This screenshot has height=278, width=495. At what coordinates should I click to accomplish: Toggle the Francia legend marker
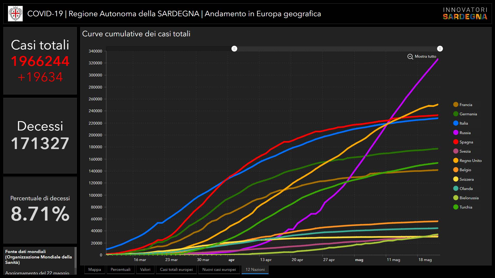tap(456, 105)
